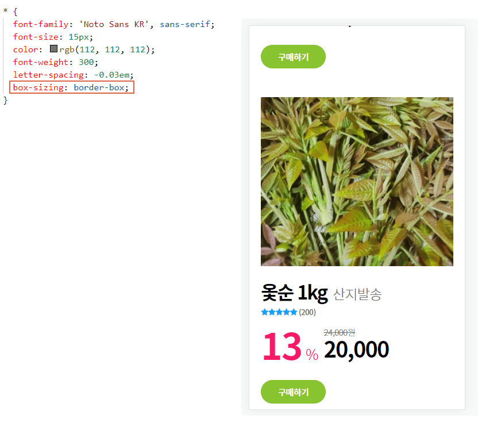This screenshot has height=430, width=478.
Task: Click the rgb color swatch square
Action: [x=53, y=48]
